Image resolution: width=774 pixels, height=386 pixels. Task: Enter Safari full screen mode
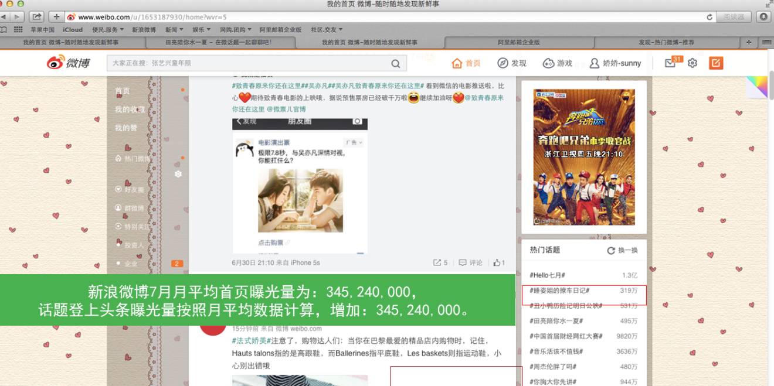click(769, 4)
